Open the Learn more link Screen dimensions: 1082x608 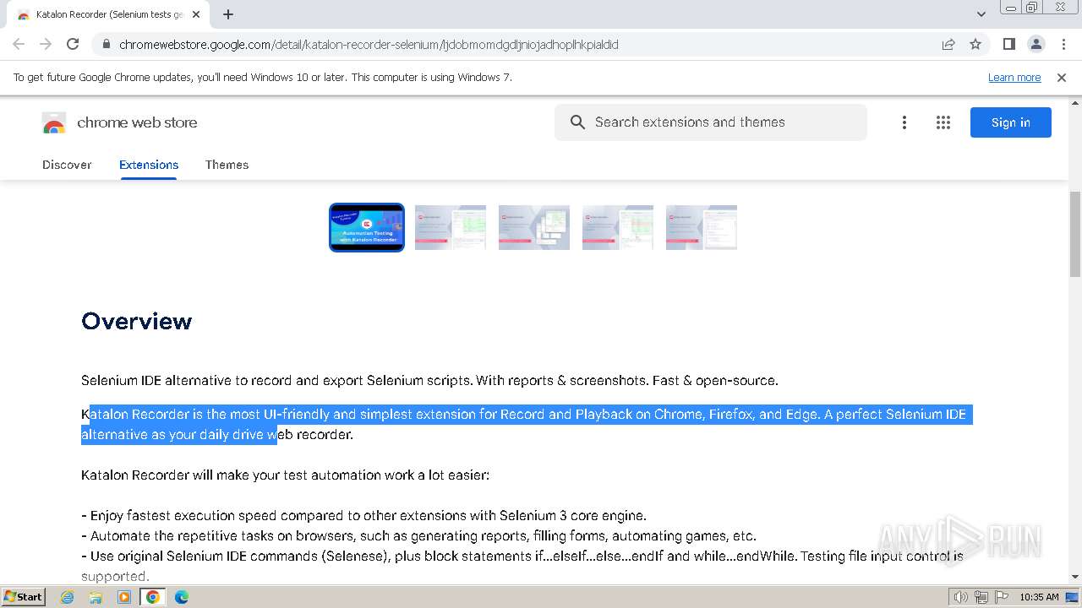tap(1014, 78)
